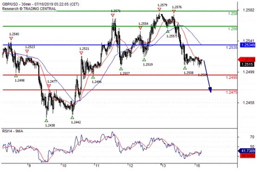Click the red 1.2475 support level label
The width and height of the screenshot is (257, 172).
tap(231, 92)
